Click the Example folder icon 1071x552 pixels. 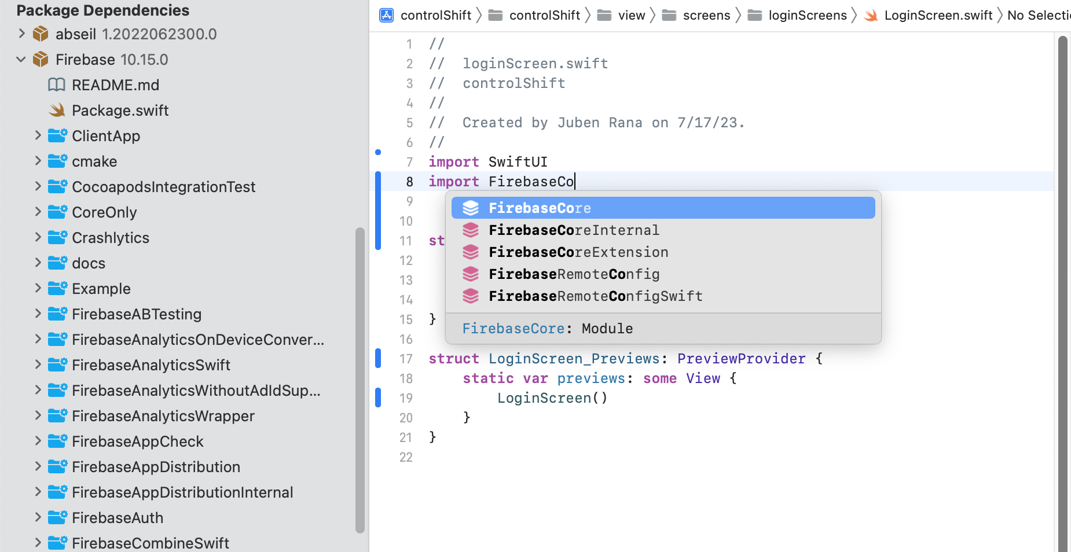(x=57, y=289)
